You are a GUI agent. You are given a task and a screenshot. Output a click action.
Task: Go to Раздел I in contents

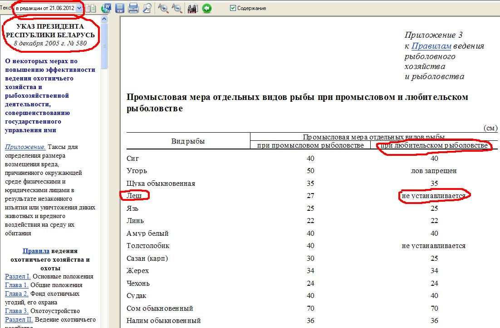tap(18, 276)
